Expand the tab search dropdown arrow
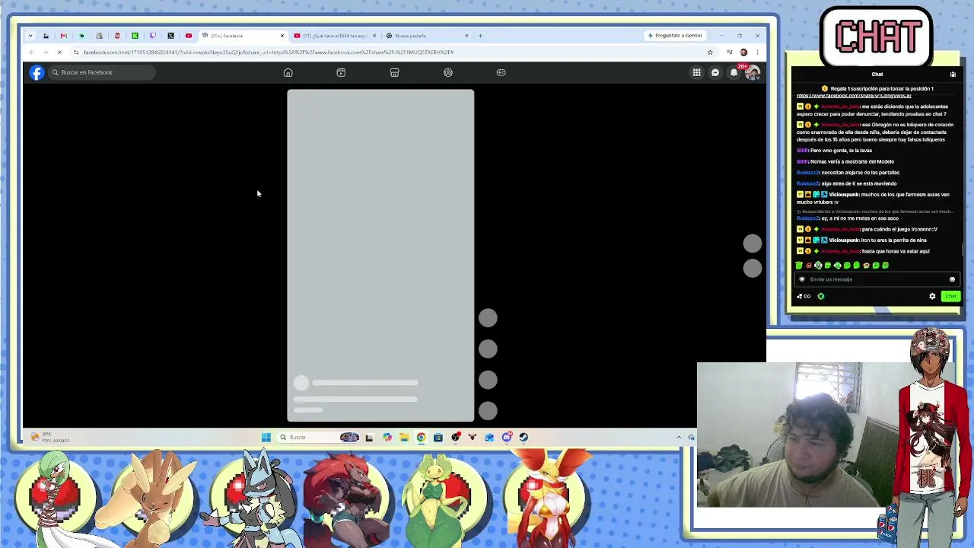The width and height of the screenshot is (974, 548). point(30,36)
